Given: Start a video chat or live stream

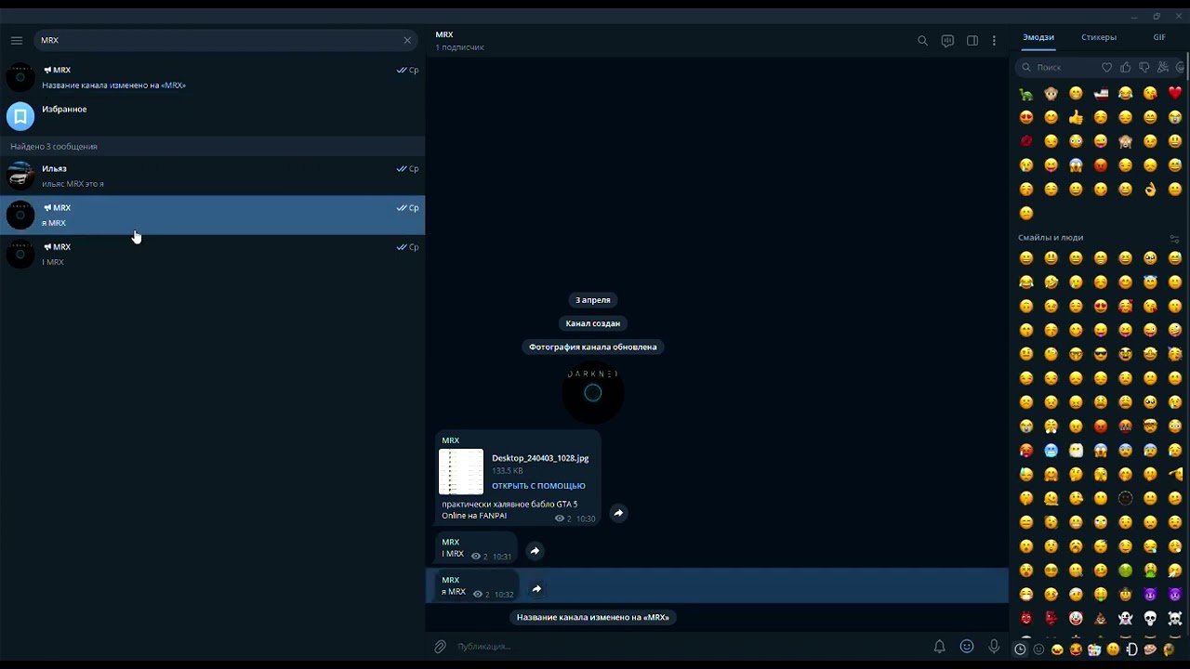Looking at the screenshot, I should pyautogui.click(x=947, y=41).
